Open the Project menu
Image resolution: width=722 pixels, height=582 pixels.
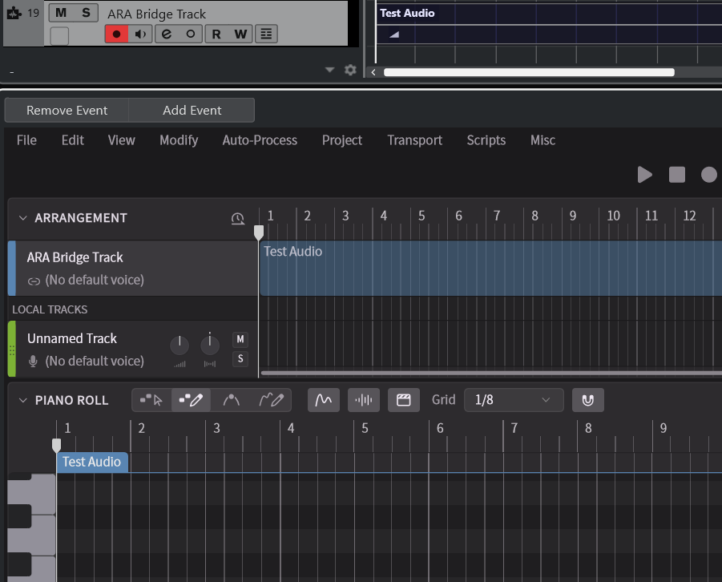pyautogui.click(x=342, y=140)
